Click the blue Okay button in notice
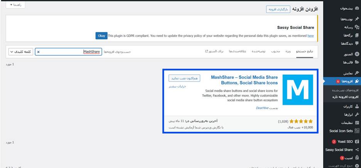 pyautogui.click(x=101, y=36)
